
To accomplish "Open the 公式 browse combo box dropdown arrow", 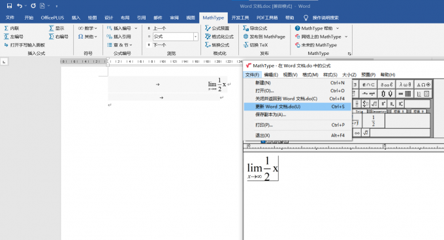I will (195, 37).
